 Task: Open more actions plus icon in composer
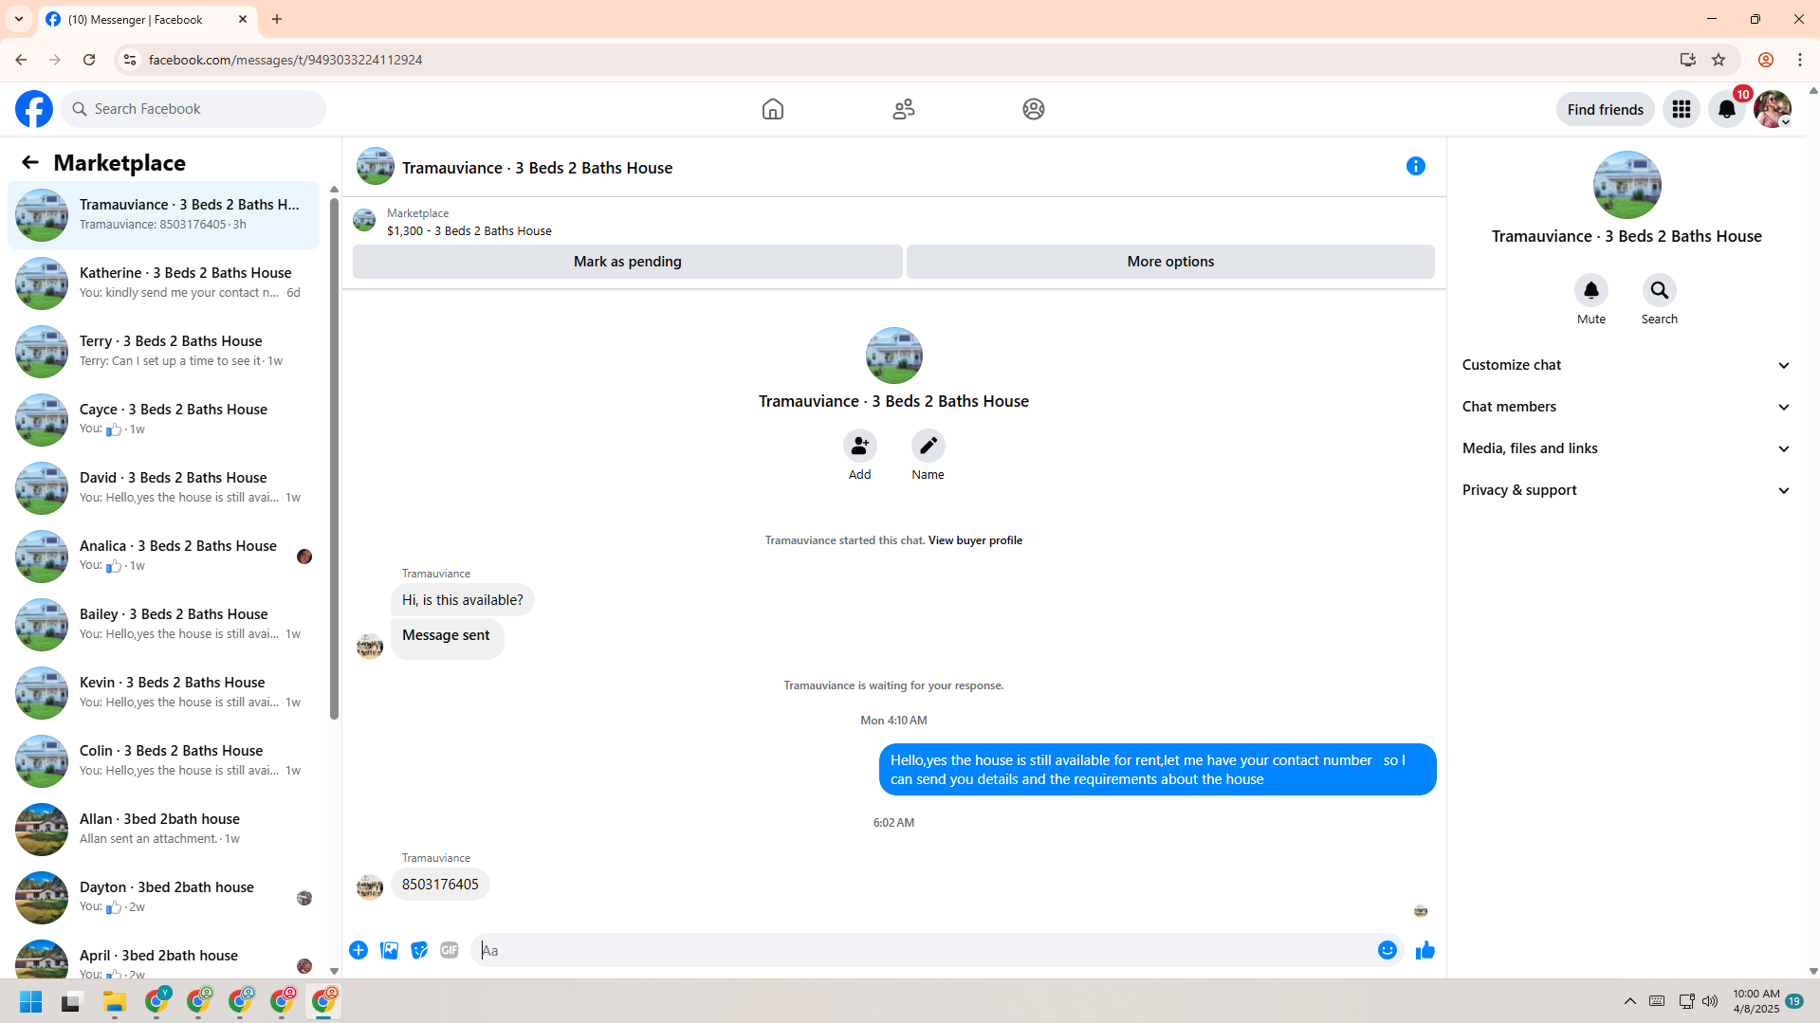[x=358, y=950]
